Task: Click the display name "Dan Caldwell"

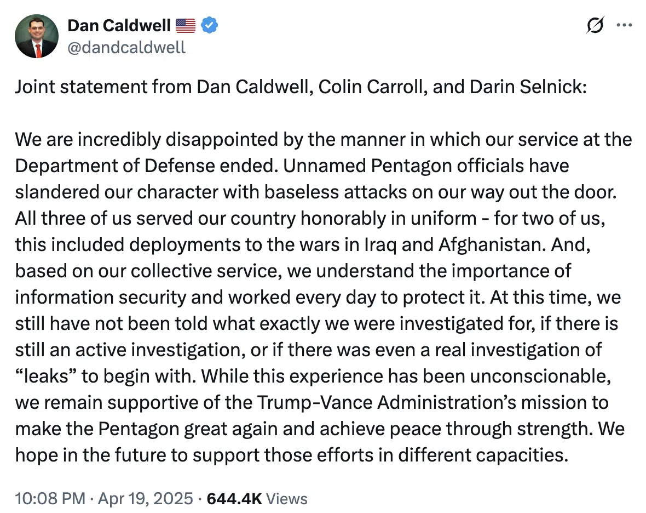Action: tap(118, 25)
